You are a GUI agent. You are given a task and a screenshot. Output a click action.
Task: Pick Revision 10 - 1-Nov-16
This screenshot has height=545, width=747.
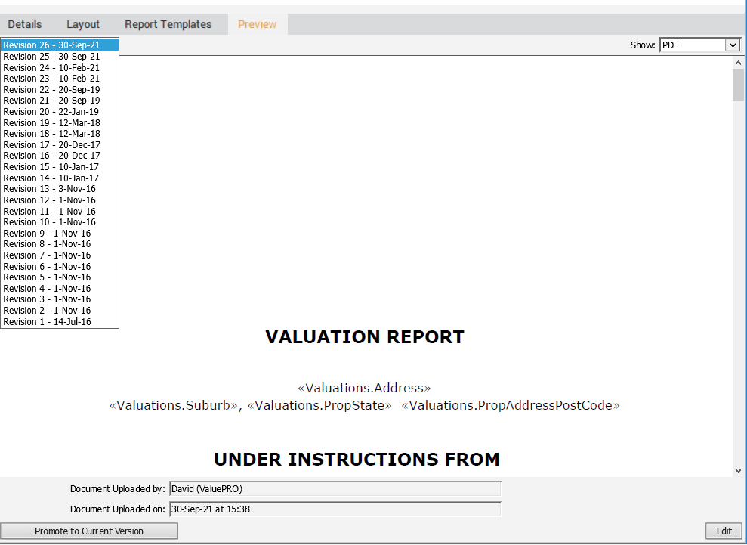tap(60, 222)
